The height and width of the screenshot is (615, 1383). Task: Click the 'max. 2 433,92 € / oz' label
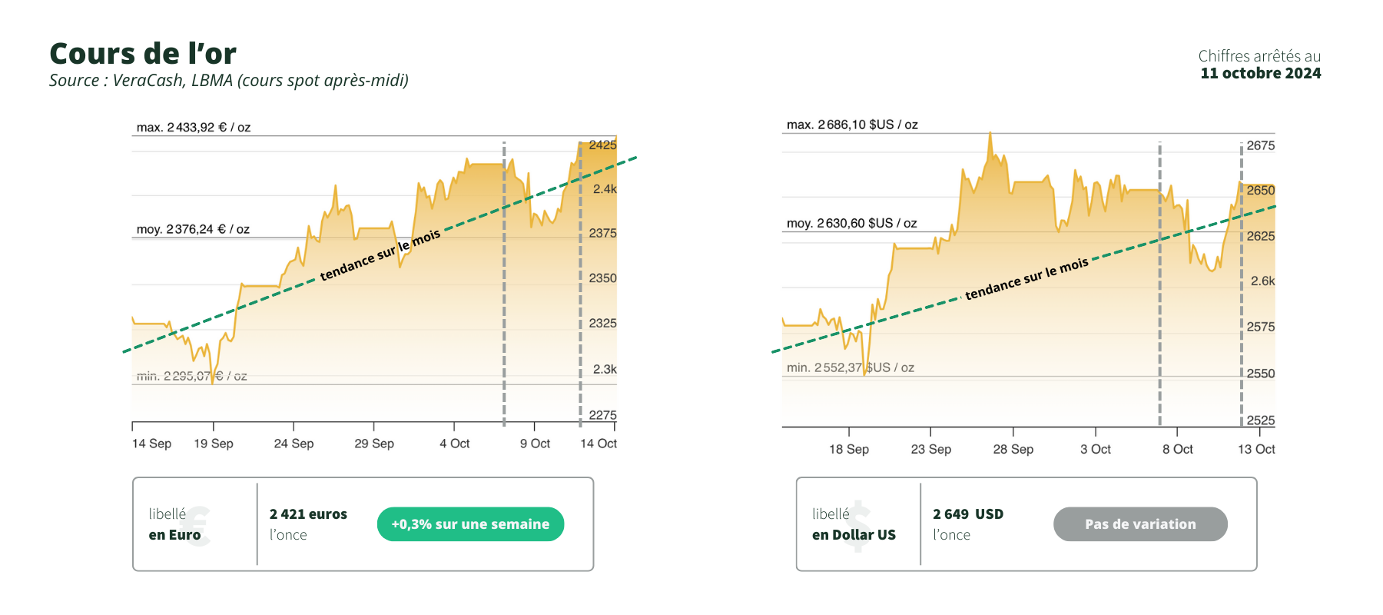point(194,128)
